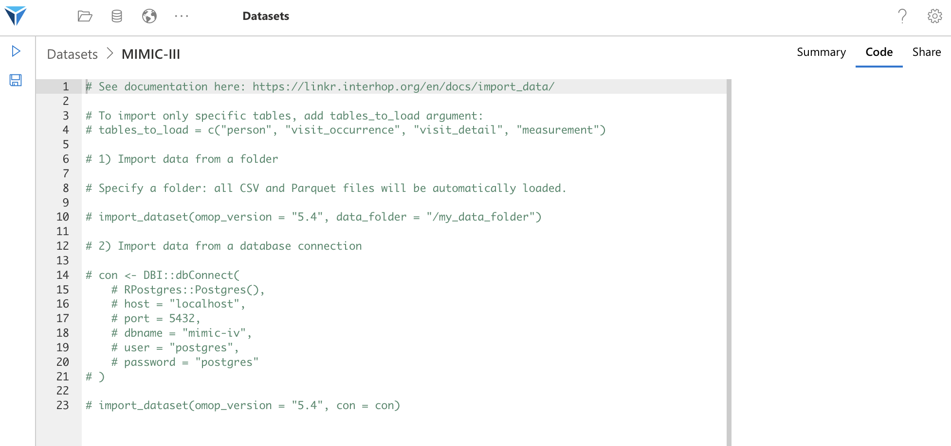Save the code with floppy icon
The image size is (951, 446).
tap(16, 80)
